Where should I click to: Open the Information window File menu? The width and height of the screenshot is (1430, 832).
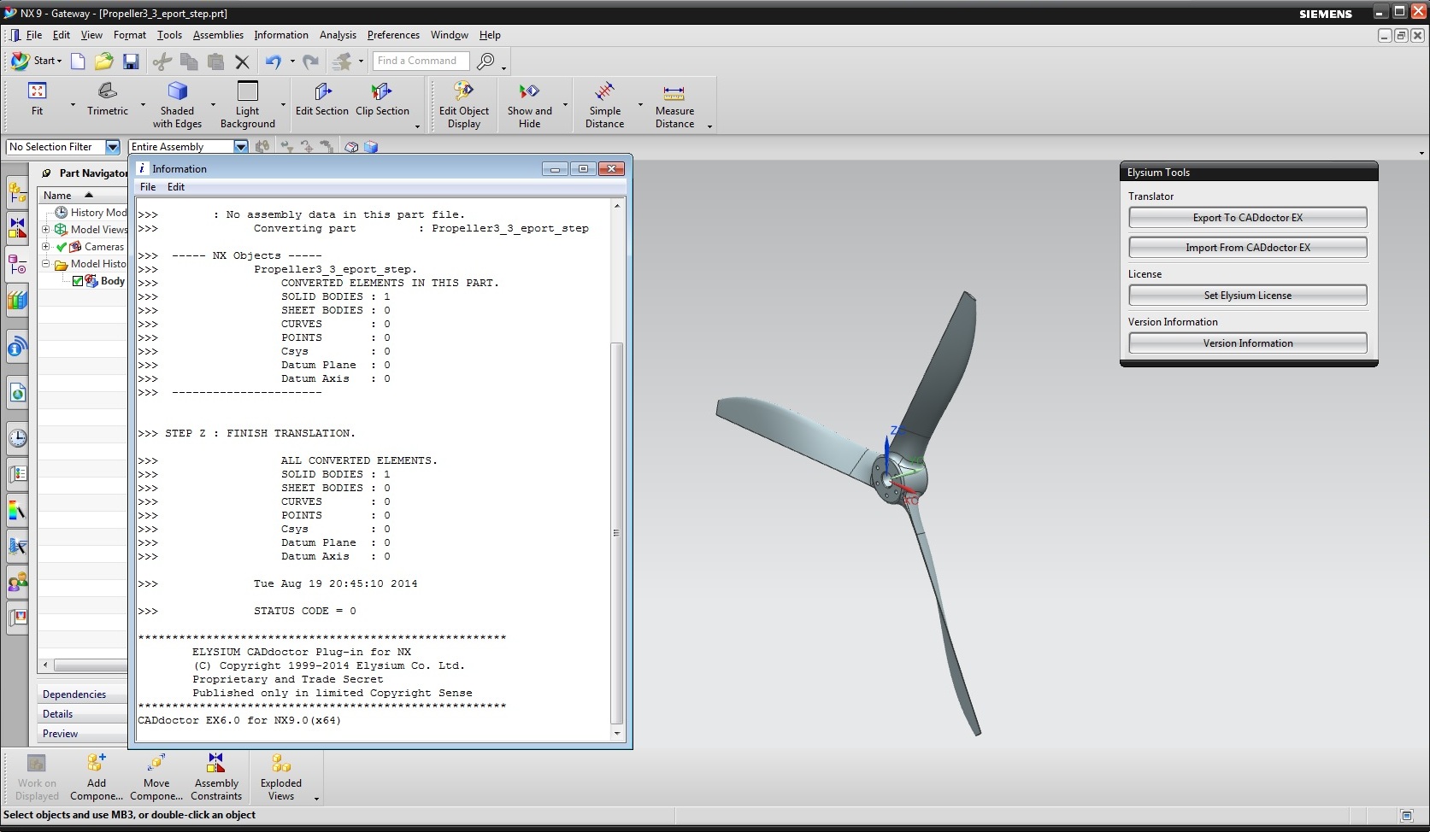(x=148, y=187)
